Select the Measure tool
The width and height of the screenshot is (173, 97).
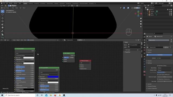pyautogui.click(x=2, y=34)
